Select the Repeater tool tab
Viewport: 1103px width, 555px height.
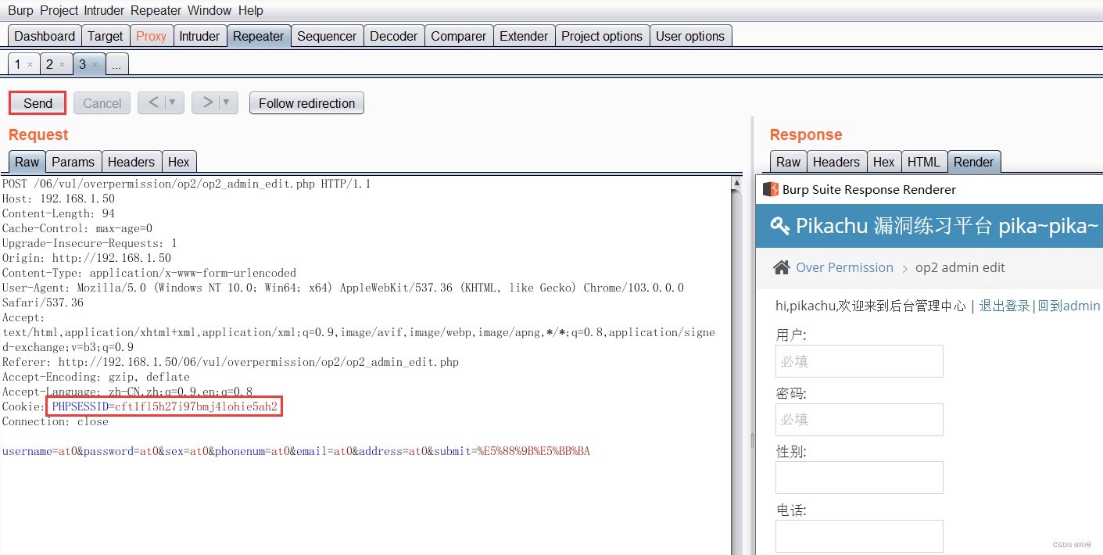tap(258, 36)
